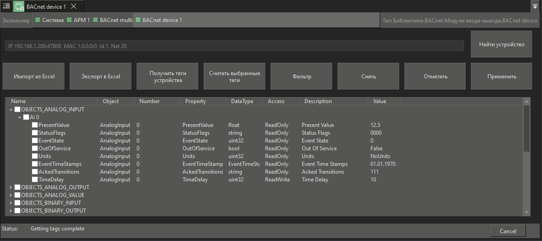Sort by the Value column header
The height and width of the screenshot is (241, 542).
click(384, 101)
